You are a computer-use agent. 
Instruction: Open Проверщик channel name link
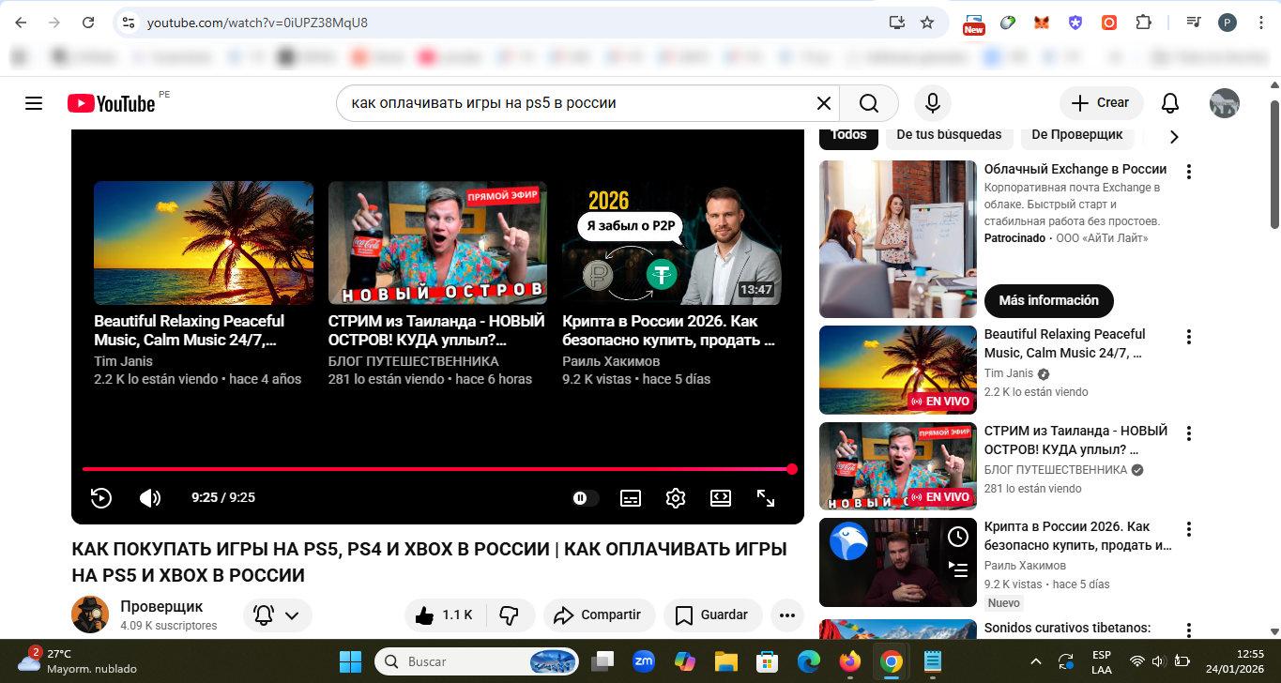point(161,607)
